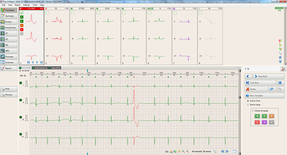287x155 pixels.
Task: Jump to last beat in template 1 card
Action: (x=41, y=62)
